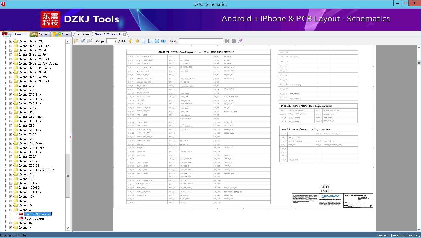Open the Redmi Layout file
Image resolution: width=421 pixels, height=238 pixels.
(x=34, y=219)
